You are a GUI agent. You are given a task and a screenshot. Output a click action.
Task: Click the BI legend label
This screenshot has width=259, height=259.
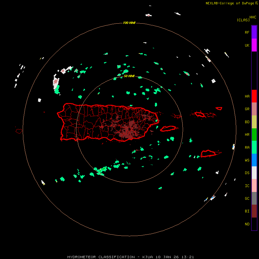tap(247, 211)
